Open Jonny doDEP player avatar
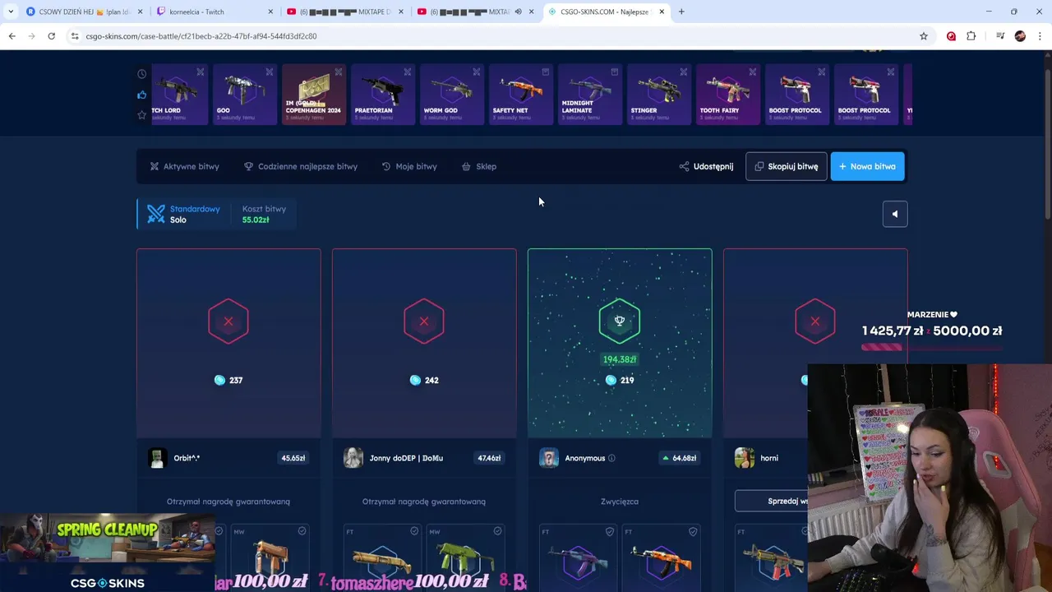The image size is (1052, 592). [353, 458]
